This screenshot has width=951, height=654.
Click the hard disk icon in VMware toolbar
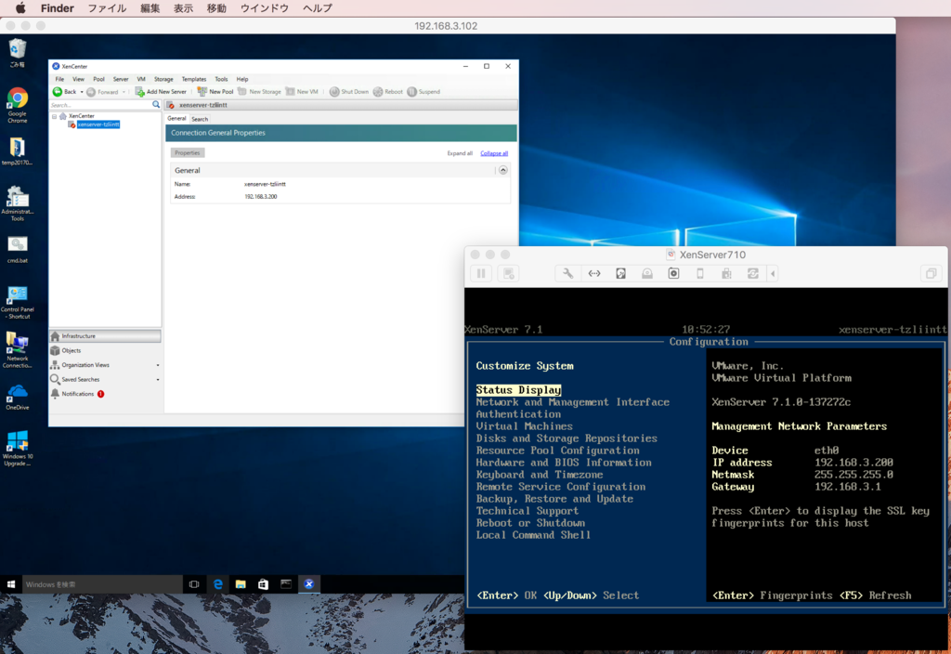tap(620, 274)
